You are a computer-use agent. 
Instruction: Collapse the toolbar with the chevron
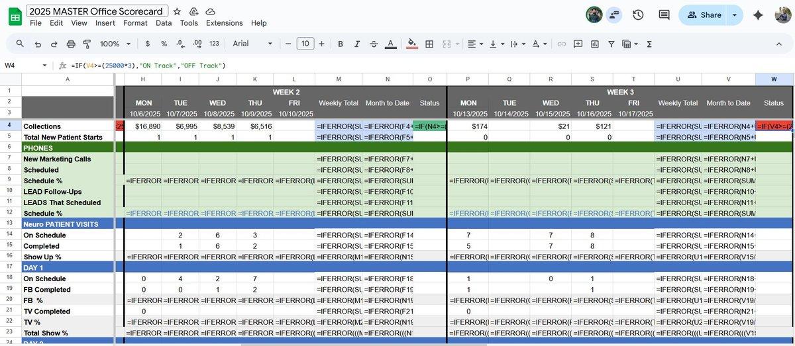[x=779, y=44]
